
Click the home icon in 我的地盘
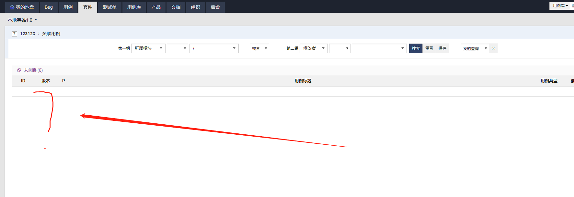tap(12, 7)
